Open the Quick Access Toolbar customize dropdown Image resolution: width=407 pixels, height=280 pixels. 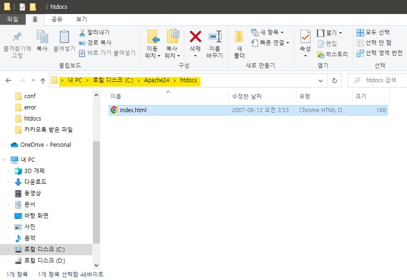point(41,7)
